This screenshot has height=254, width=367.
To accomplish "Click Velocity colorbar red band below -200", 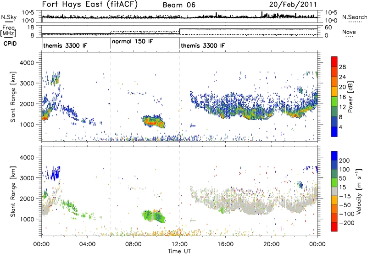I will pos(334,227).
